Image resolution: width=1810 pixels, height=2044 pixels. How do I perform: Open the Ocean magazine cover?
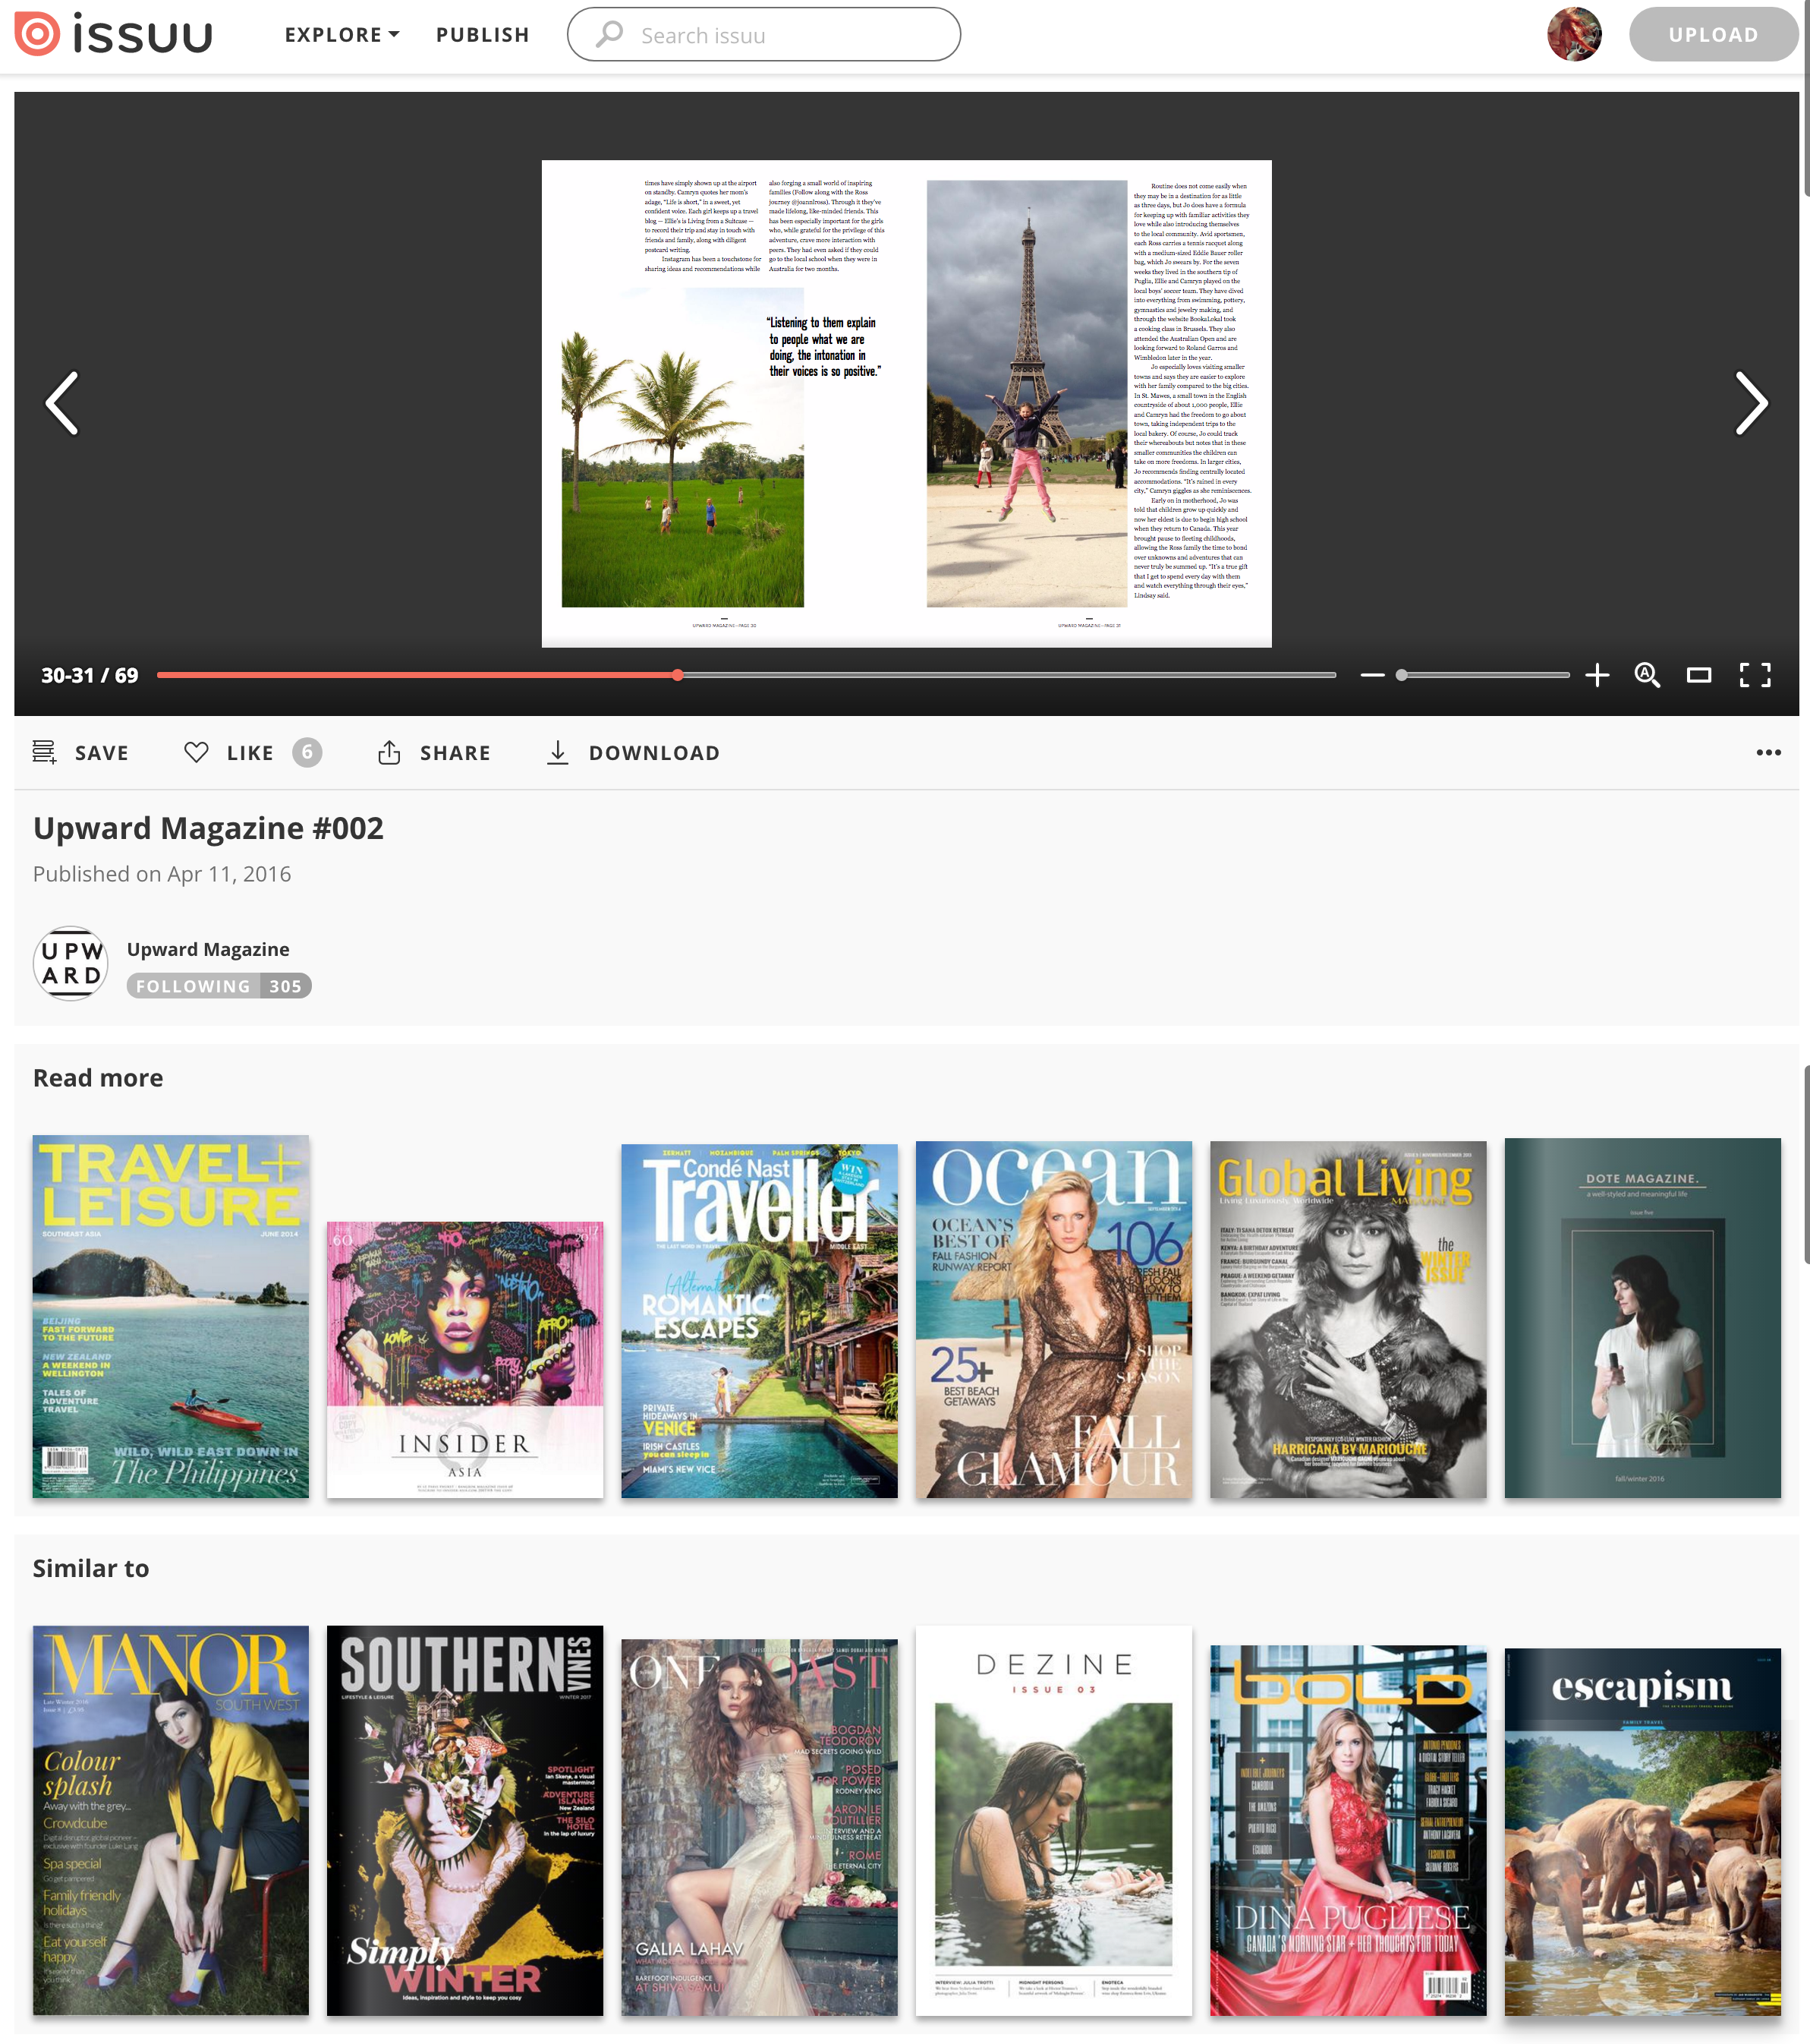1053,1319
